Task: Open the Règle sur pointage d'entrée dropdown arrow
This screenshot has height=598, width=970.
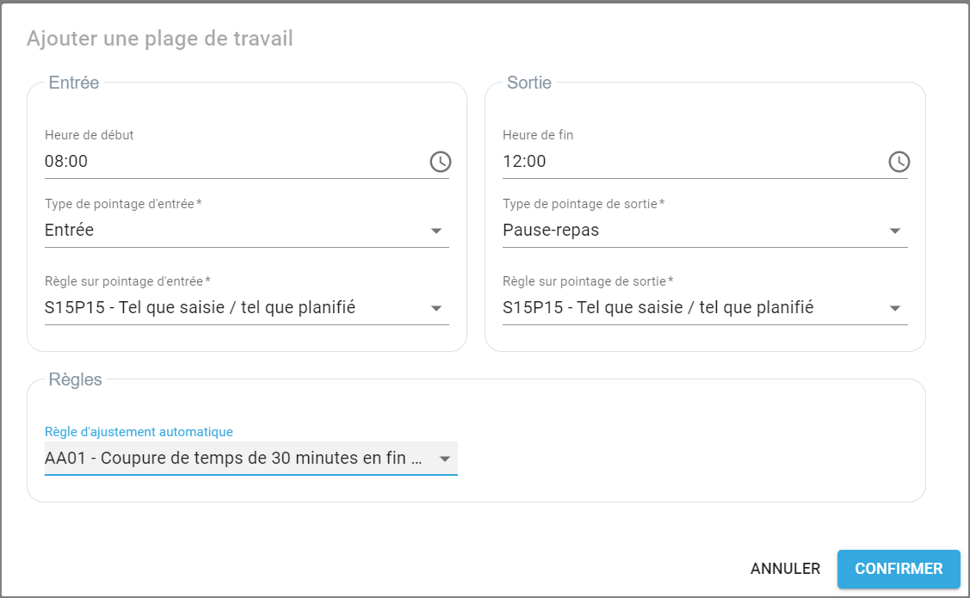Action: [x=436, y=308]
